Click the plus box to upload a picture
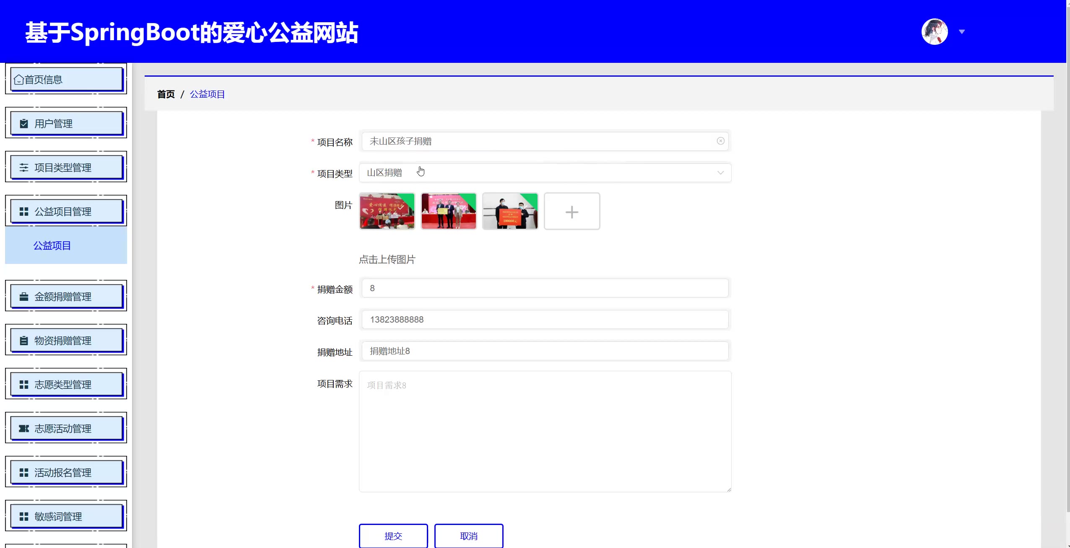This screenshot has height=548, width=1070. point(571,212)
